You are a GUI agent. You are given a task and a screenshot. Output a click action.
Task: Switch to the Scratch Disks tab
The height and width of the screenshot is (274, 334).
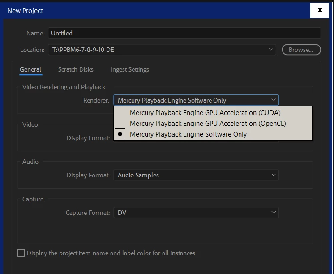click(76, 69)
